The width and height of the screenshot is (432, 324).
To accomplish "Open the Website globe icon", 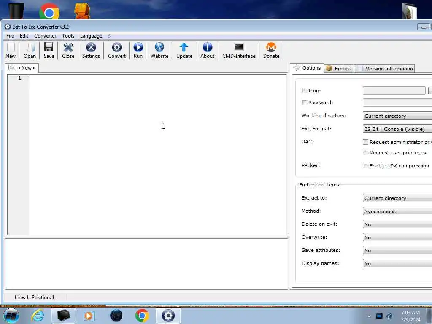I will (159, 47).
